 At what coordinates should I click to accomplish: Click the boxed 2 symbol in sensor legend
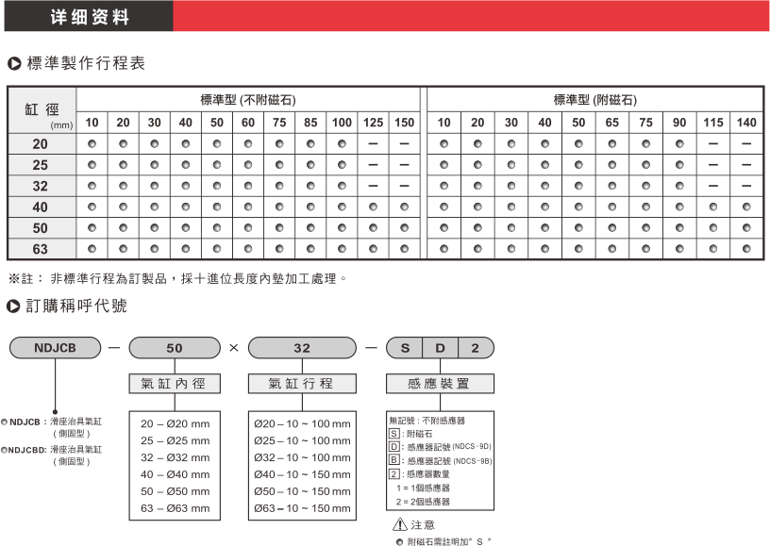point(393,472)
